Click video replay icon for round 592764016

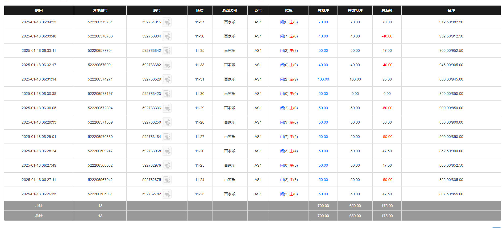coord(167,22)
